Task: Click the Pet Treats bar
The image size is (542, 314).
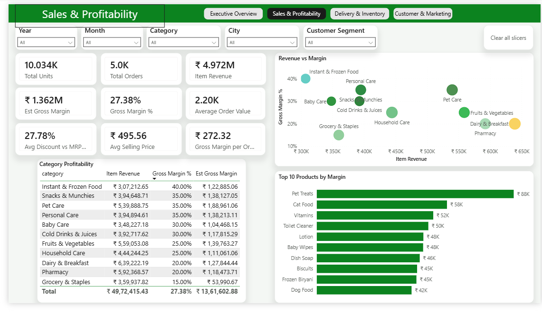Action: click(x=415, y=194)
